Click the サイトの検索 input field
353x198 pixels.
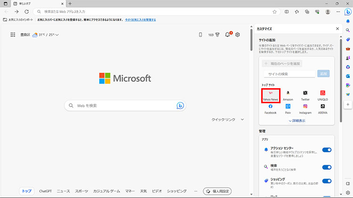[x=289, y=74]
